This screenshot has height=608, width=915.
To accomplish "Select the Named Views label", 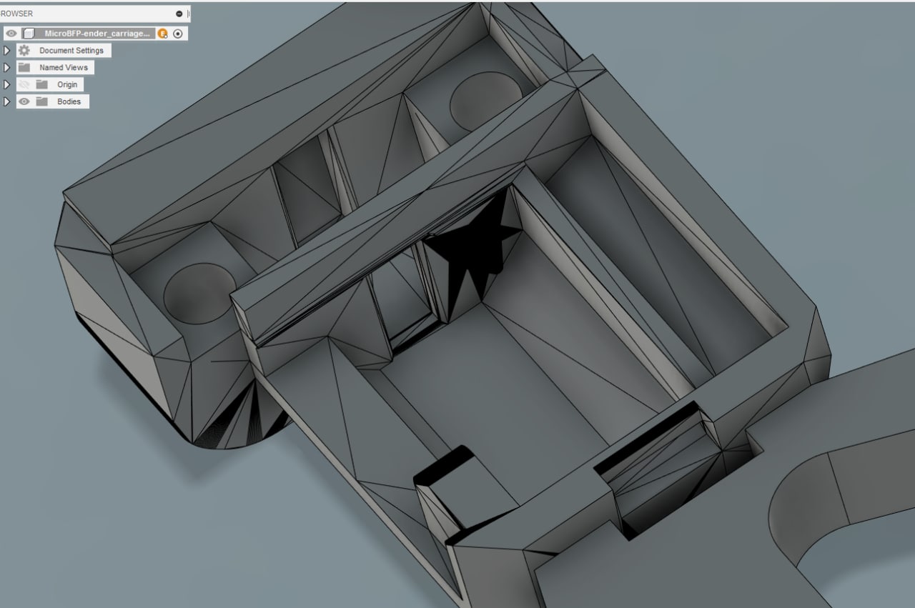I will point(64,68).
